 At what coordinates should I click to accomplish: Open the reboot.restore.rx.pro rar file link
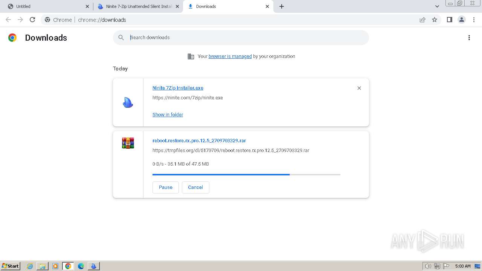point(199,140)
